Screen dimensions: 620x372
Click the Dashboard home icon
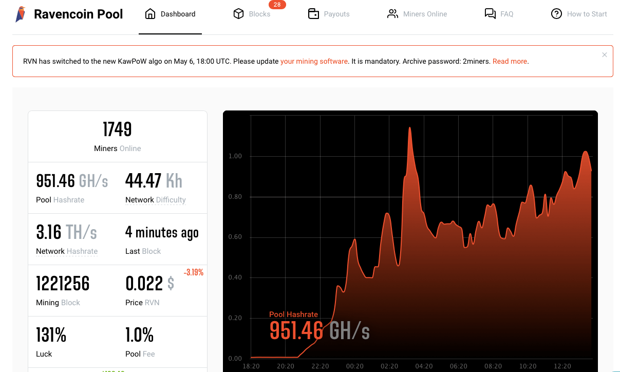150,14
